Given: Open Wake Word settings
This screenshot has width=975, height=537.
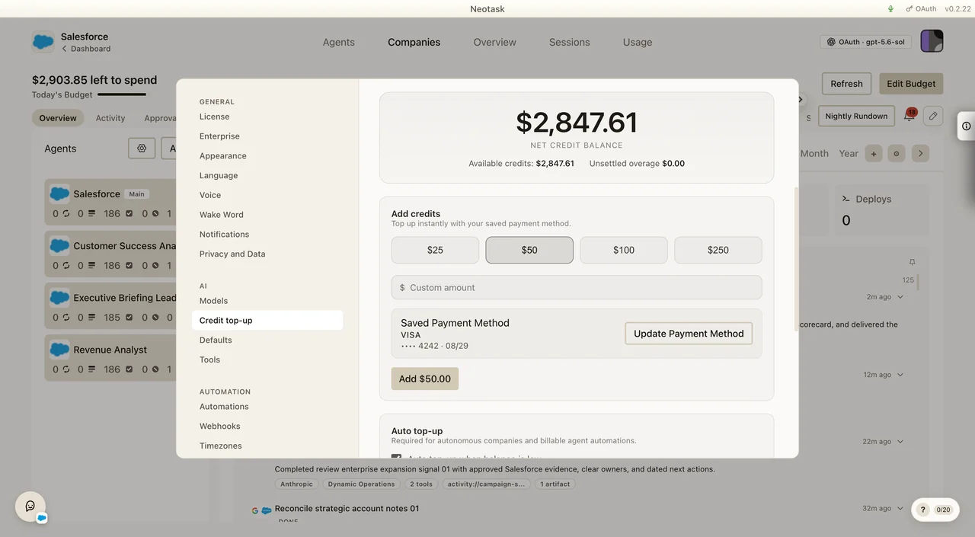Looking at the screenshot, I should pyautogui.click(x=267, y=215).
